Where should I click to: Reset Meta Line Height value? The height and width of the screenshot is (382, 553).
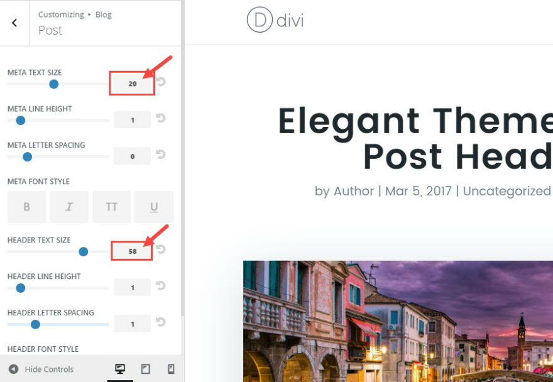point(161,118)
